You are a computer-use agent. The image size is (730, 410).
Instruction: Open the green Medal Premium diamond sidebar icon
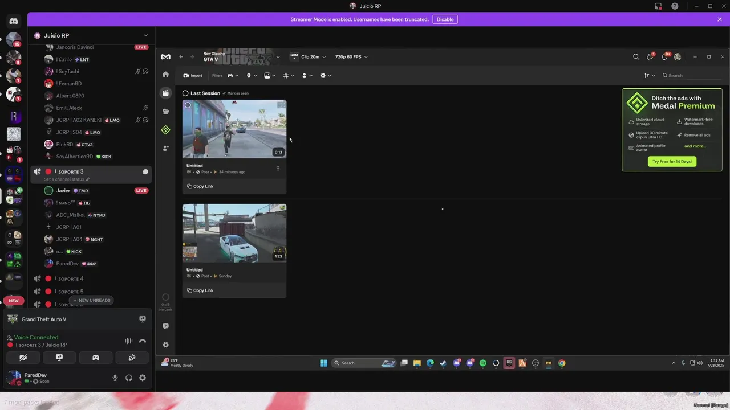165,130
